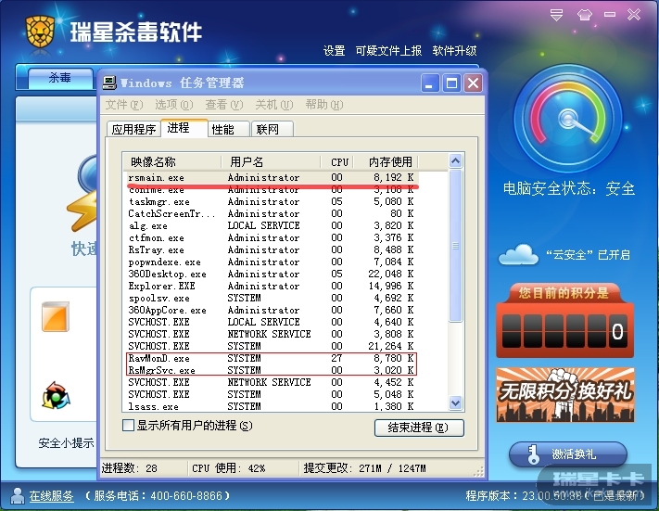Click the security status gauge dial
659x511 pixels.
(x=568, y=118)
